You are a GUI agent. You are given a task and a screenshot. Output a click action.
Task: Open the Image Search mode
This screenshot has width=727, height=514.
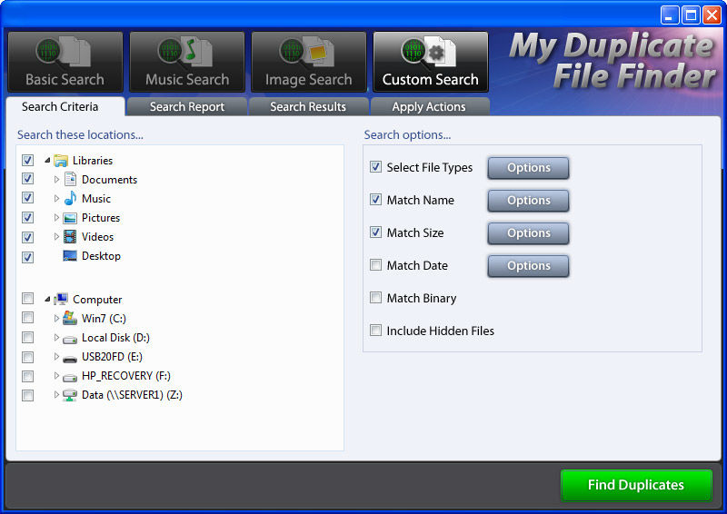click(308, 62)
